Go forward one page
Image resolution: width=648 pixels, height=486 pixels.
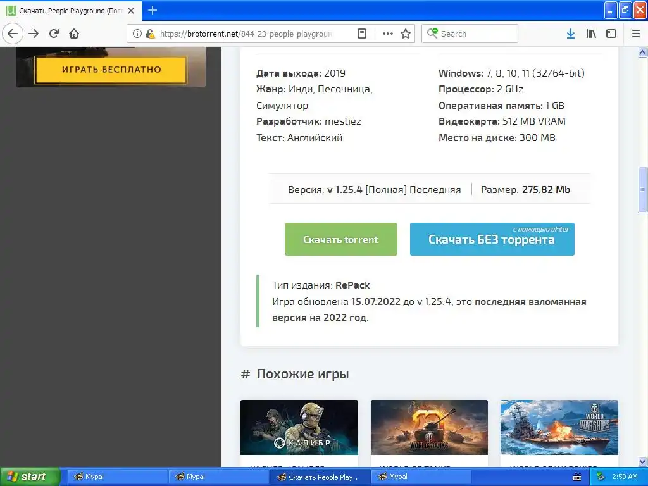34,34
